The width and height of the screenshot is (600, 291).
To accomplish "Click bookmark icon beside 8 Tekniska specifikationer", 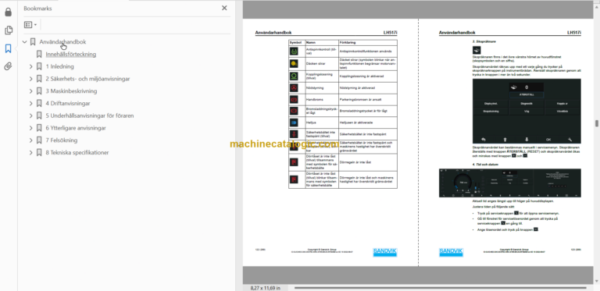I will 39,152.
